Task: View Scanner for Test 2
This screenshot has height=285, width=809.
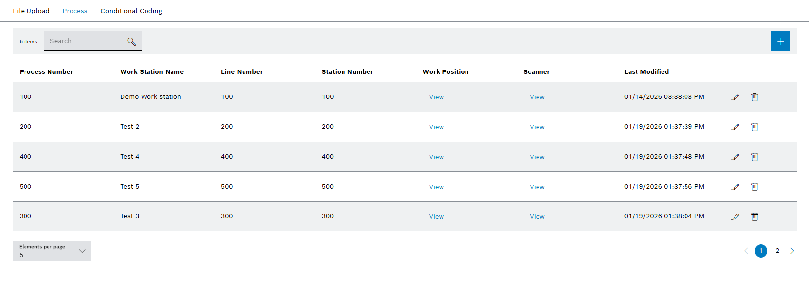Action: click(x=537, y=127)
